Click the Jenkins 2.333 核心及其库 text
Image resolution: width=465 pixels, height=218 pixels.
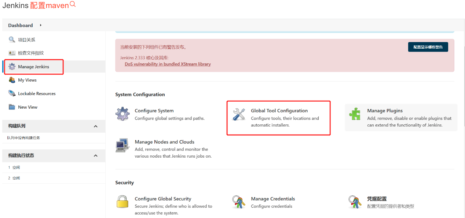(144, 58)
